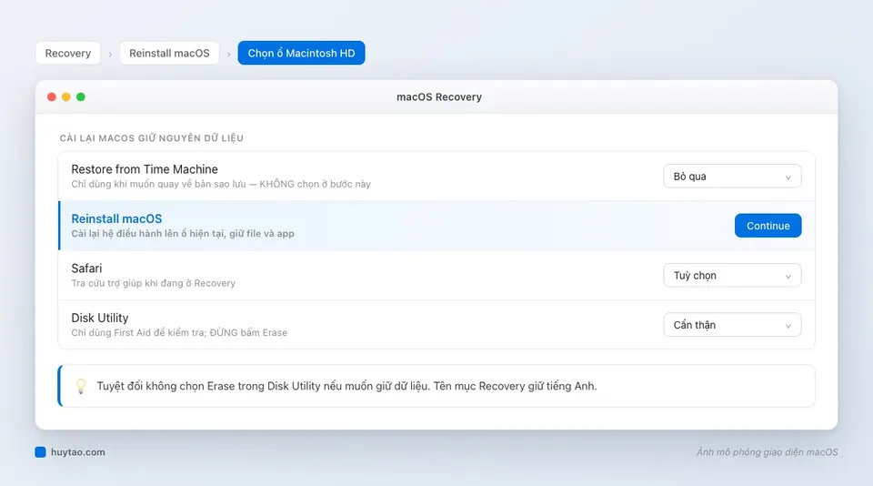
Task: Click the chevron arrow in the Cẩn thận dropdown
Action: (x=788, y=326)
